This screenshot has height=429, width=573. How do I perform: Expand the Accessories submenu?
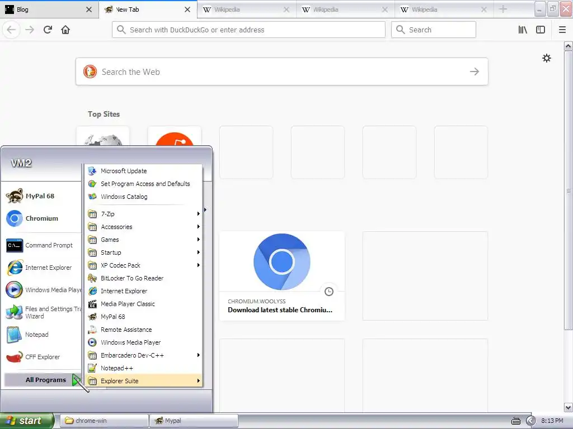point(143,227)
